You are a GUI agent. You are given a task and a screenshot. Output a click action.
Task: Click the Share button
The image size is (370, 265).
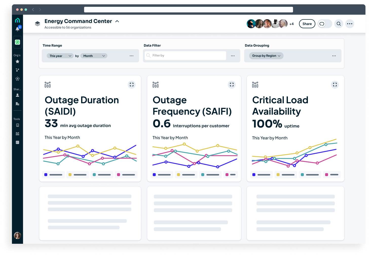coord(307,24)
